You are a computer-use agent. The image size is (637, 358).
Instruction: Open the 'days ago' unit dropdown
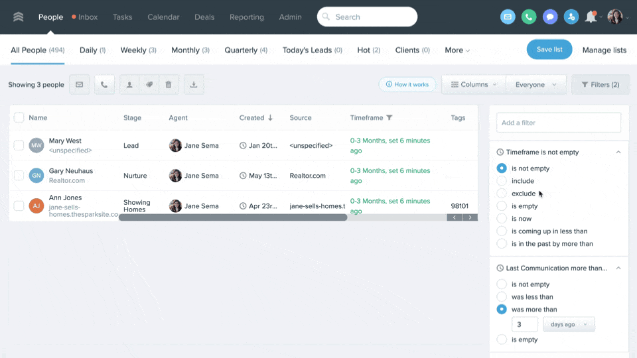tap(569, 324)
